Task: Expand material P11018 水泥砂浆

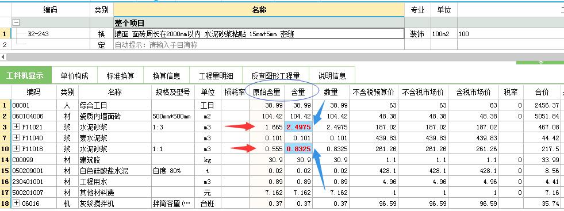Action: point(16,149)
